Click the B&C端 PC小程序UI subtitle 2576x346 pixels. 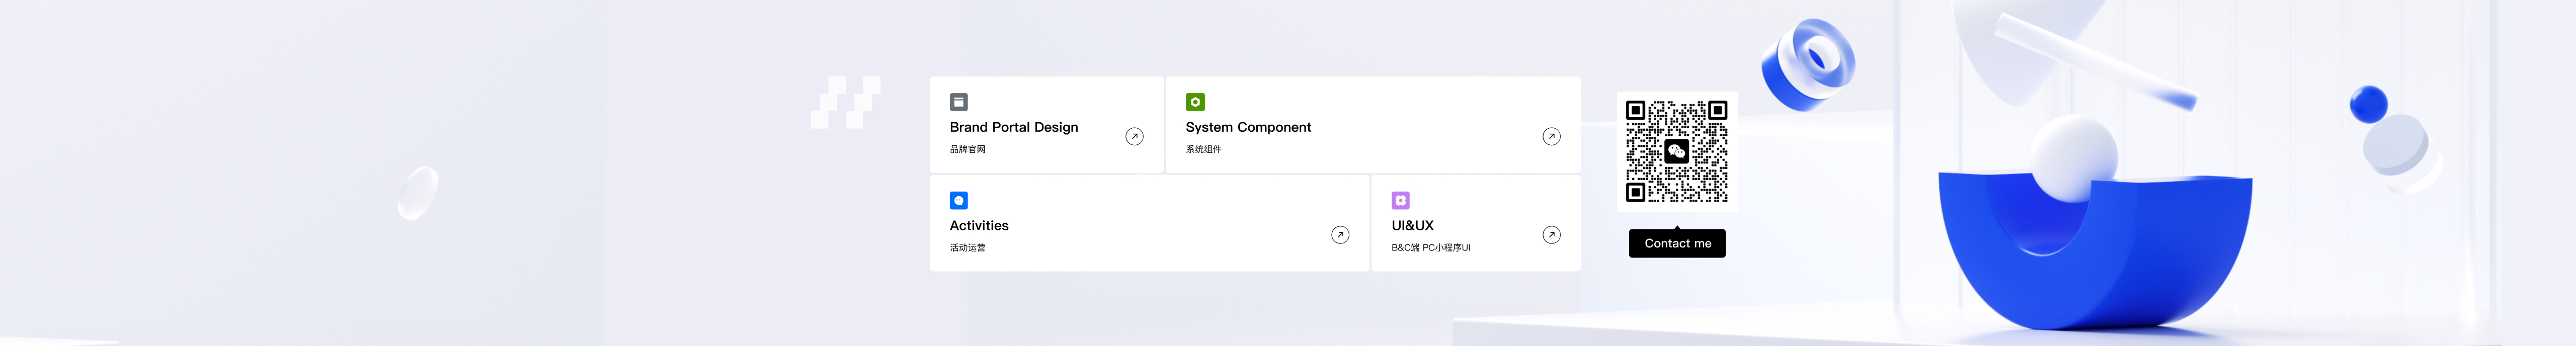[1430, 248]
